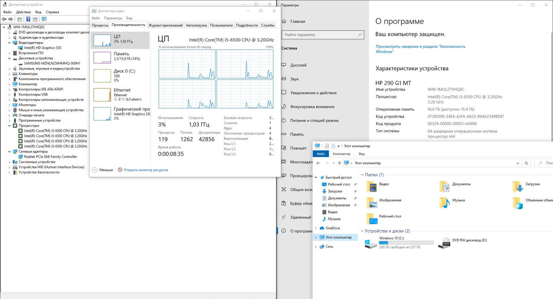Image resolution: width=553 pixels, height=299 pixels.
Task: Open the Ethernet performance panel
Action: [102, 94]
